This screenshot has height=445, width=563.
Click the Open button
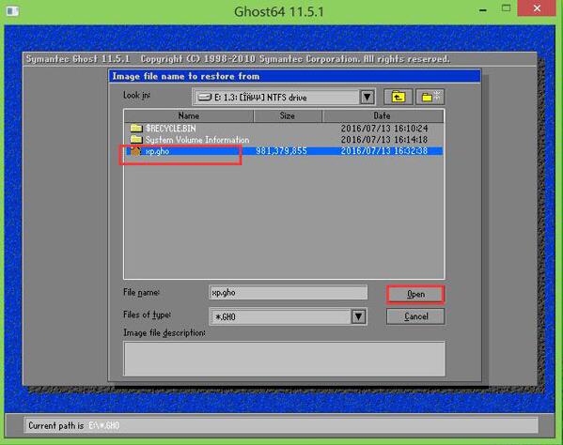point(415,295)
